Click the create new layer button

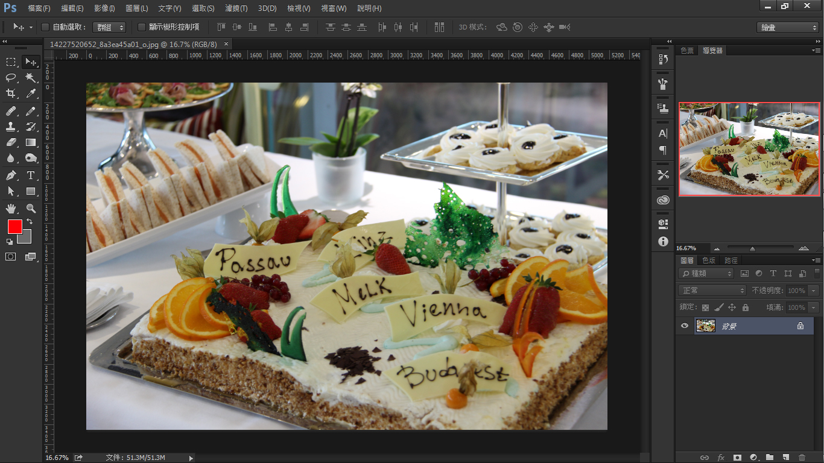point(786,458)
